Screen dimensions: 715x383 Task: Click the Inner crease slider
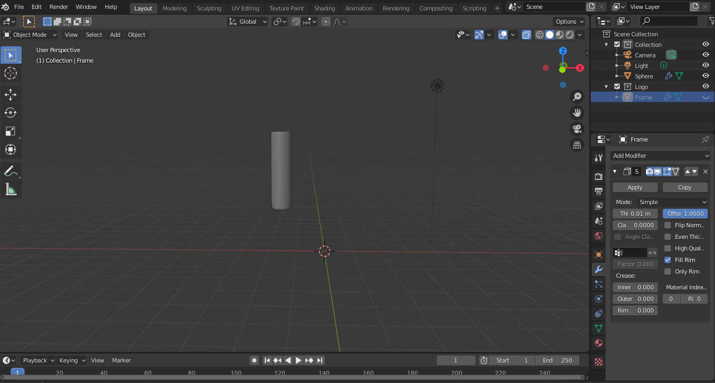tap(635, 287)
